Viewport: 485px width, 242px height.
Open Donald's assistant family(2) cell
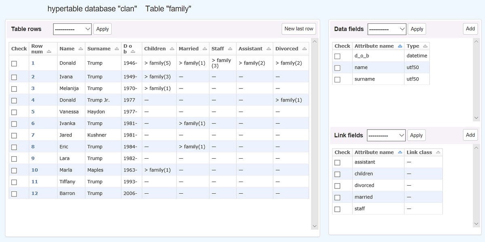pos(252,63)
